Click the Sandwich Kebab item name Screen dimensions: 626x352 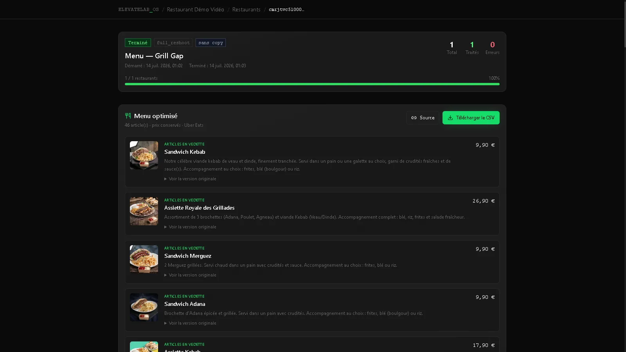185,152
